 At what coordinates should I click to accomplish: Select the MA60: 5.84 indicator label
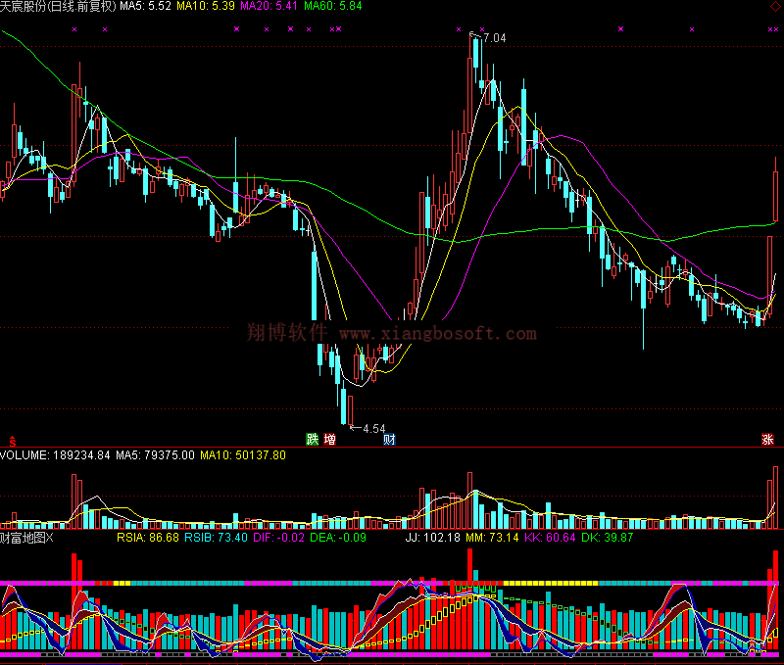click(x=333, y=6)
